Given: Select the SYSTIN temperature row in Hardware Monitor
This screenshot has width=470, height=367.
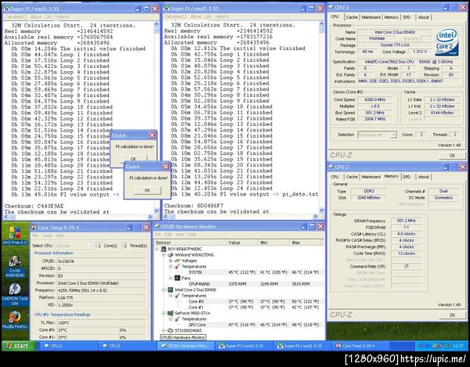Looking at the screenshot, I should tap(239, 272).
